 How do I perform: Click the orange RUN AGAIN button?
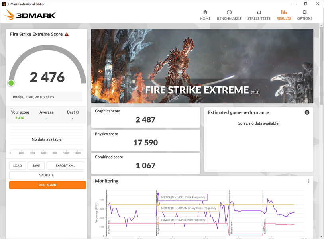pos(47,185)
